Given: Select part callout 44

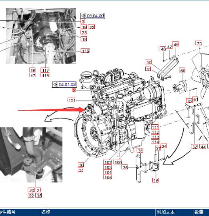Looking at the screenshot, I should click(203, 146).
